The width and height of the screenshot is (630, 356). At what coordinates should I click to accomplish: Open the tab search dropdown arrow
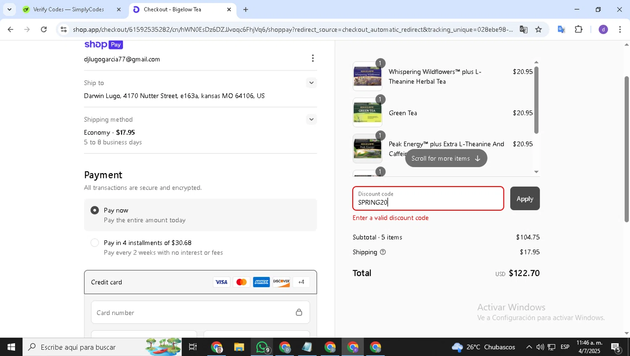[9, 9]
